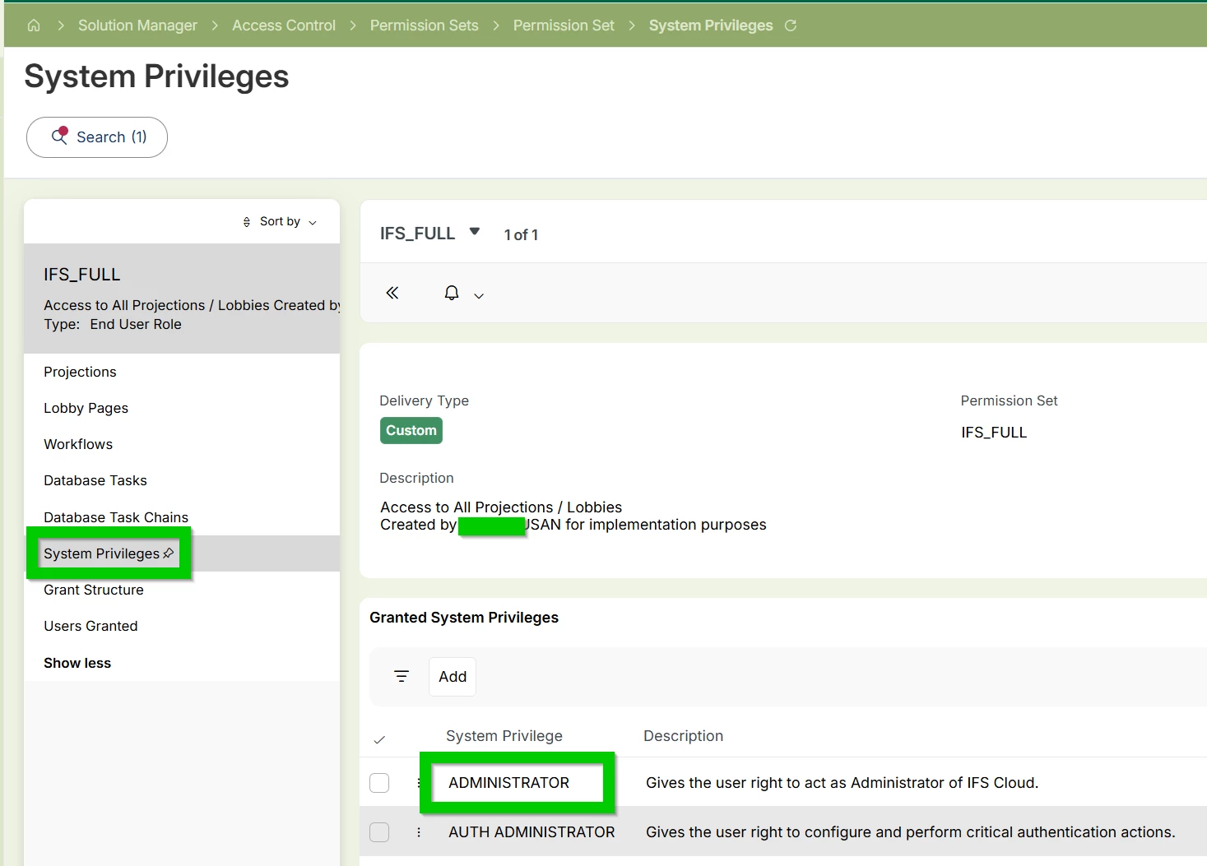
Task: Click the Add button
Action: click(x=453, y=677)
